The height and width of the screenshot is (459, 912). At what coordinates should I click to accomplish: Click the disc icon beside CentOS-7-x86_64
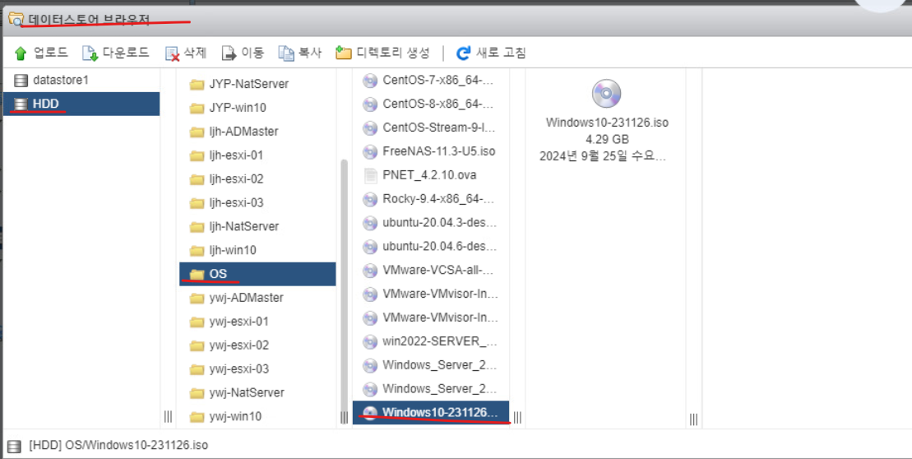pos(370,81)
